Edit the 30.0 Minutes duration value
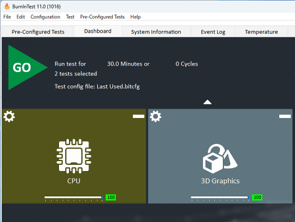Screen dimensions: 295x222 [129, 64]
